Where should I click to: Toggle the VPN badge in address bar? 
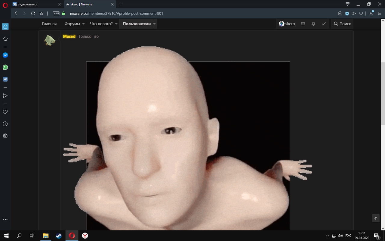click(x=56, y=14)
